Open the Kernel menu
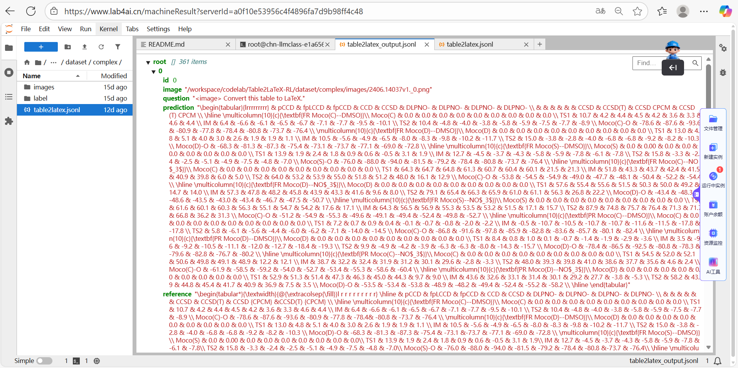This screenshot has width=738, height=368. click(x=108, y=29)
